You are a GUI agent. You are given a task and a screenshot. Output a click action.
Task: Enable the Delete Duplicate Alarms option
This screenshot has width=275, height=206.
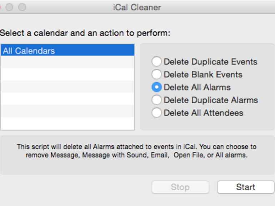click(x=157, y=100)
